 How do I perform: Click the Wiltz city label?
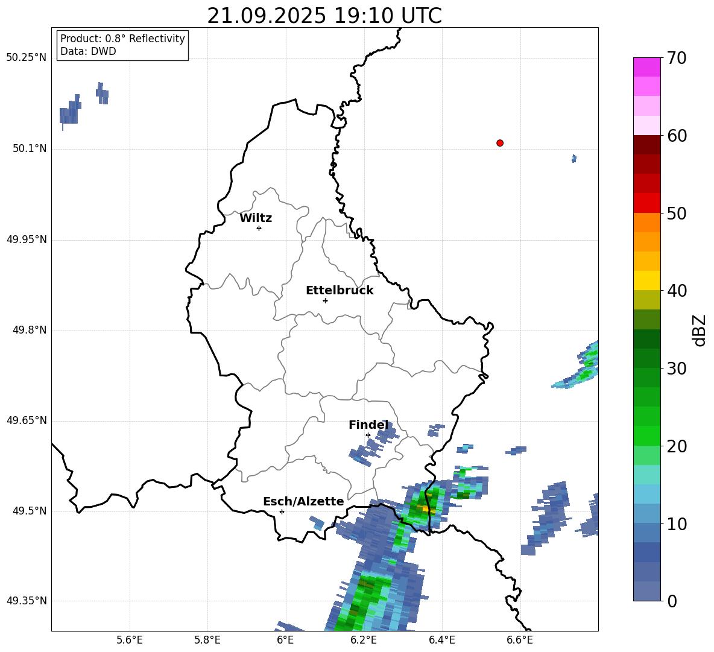point(256,218)
